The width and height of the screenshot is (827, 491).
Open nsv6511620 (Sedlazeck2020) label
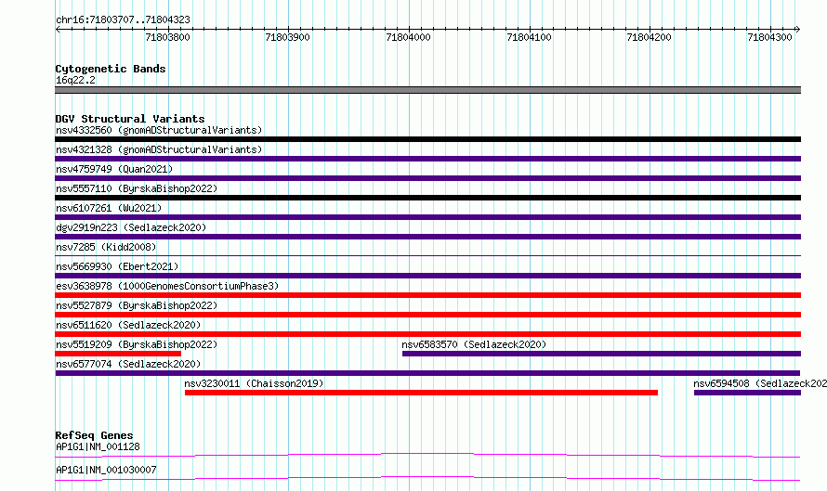pyautogui.click(x=128, y=325)
